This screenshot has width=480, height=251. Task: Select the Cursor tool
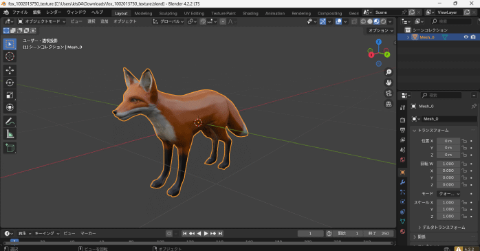pos(10,56)
